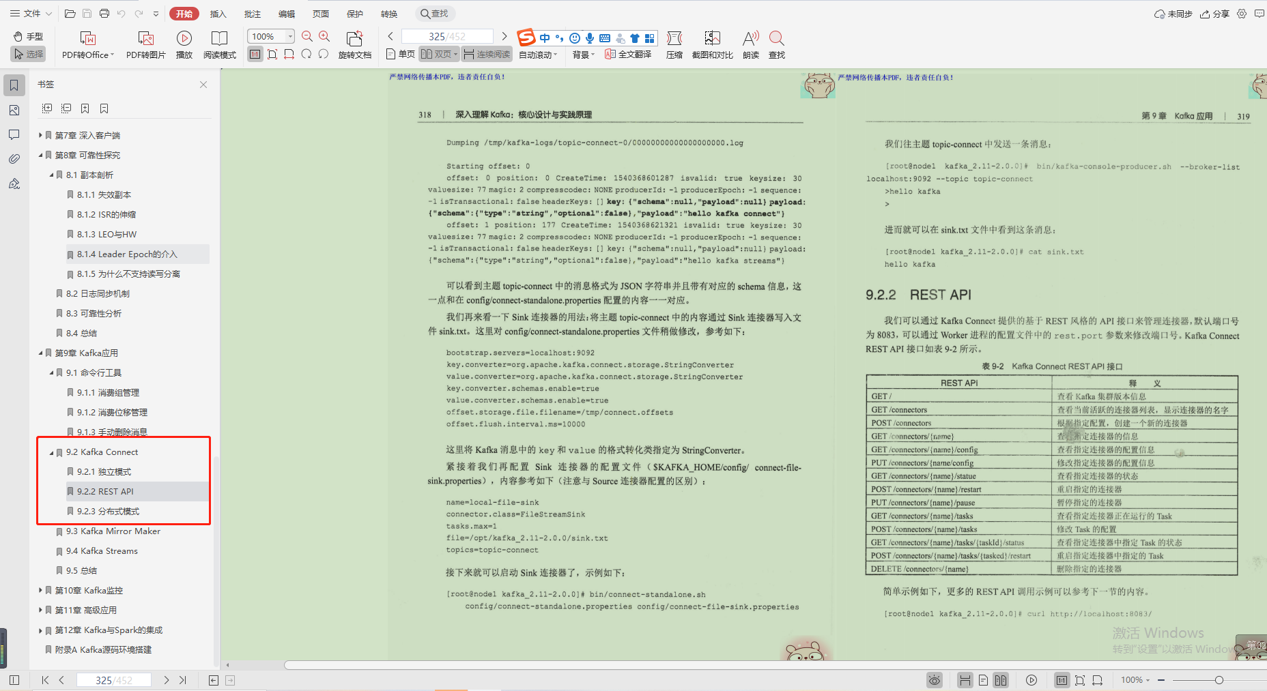Open the PDF转Office converter

pos(88,45)
